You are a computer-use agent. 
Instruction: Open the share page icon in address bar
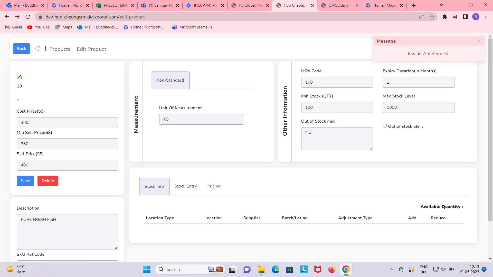click(422, 17)
